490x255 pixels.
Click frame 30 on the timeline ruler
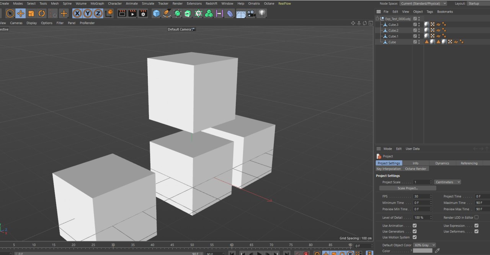(113, 245)
